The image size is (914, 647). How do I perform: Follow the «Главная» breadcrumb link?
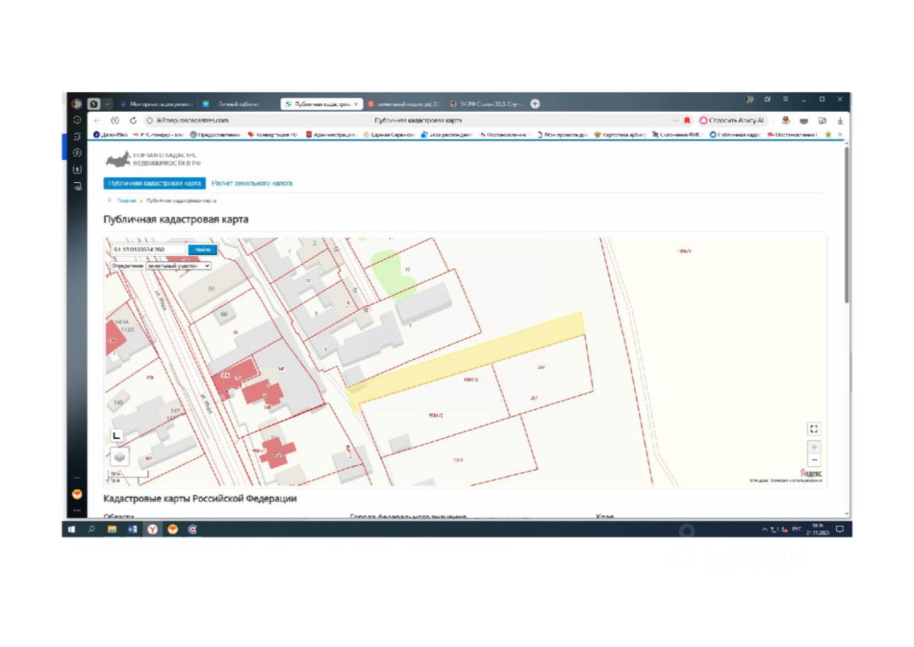pos(126,201)
